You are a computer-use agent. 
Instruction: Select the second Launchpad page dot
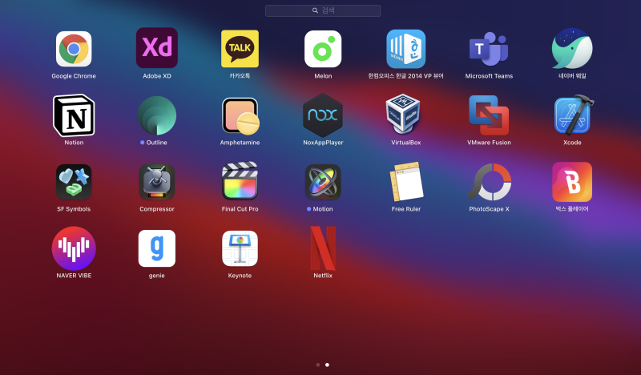pos(327,365)
